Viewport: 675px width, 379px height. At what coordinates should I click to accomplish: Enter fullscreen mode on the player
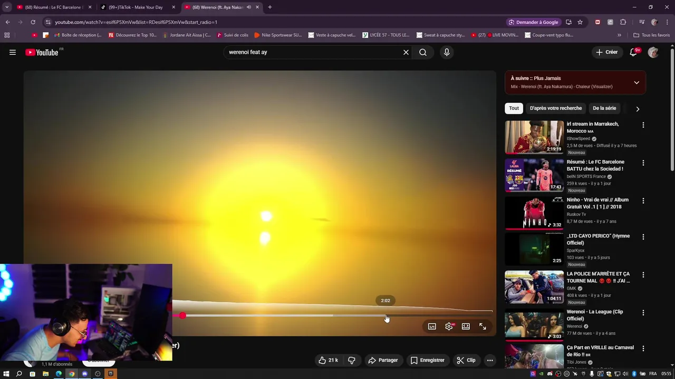[483, 326]
